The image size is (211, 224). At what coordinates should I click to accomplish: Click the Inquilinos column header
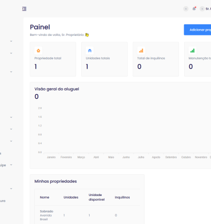pyautogui.click(x=122, y=198)
